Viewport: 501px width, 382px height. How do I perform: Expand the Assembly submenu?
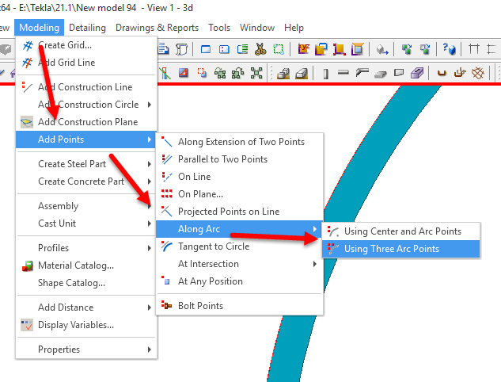(86, 206)
